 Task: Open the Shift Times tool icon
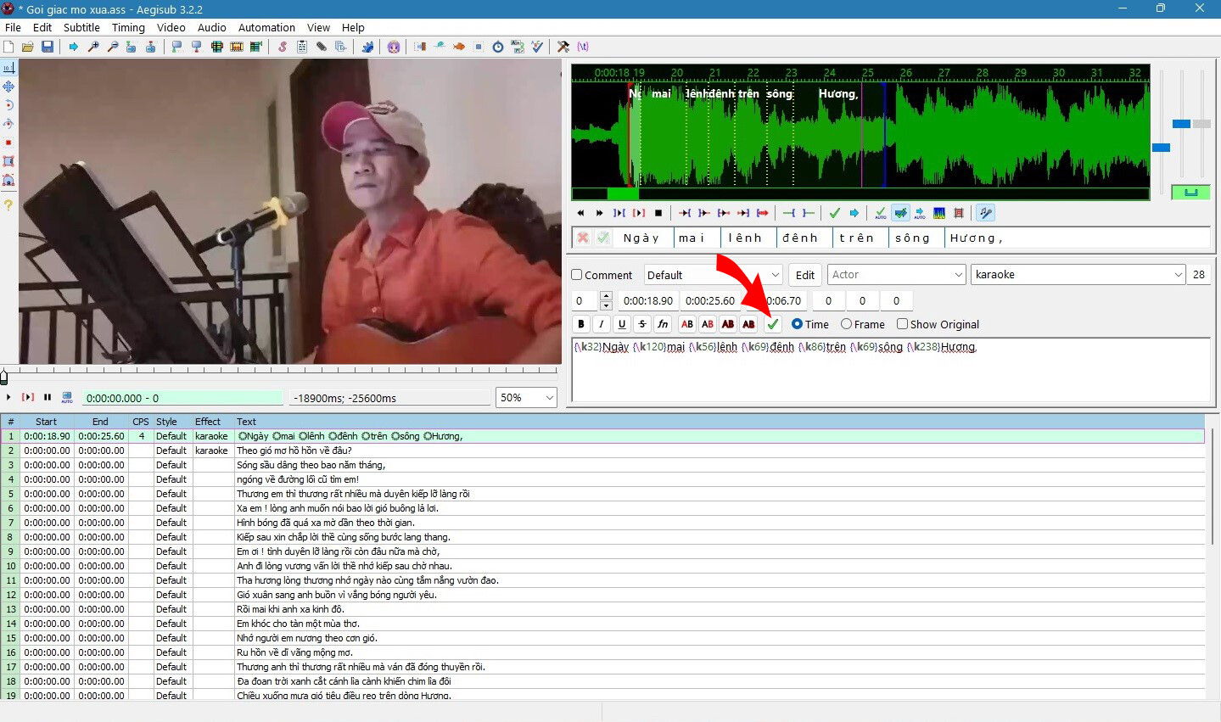[x=419, y=47]
